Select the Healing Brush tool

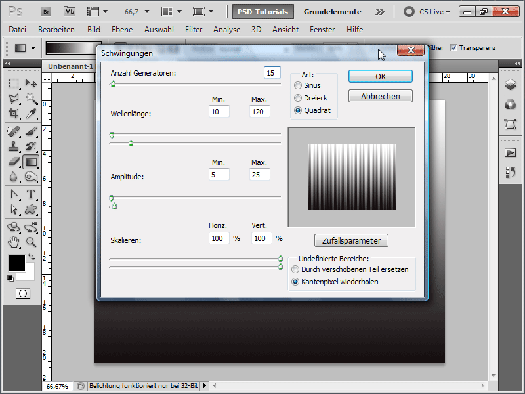point(14,131)
